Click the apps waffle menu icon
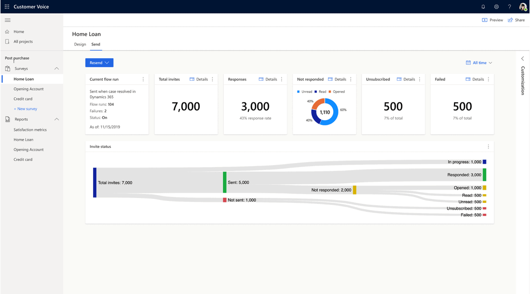 [x=6, y=6]
